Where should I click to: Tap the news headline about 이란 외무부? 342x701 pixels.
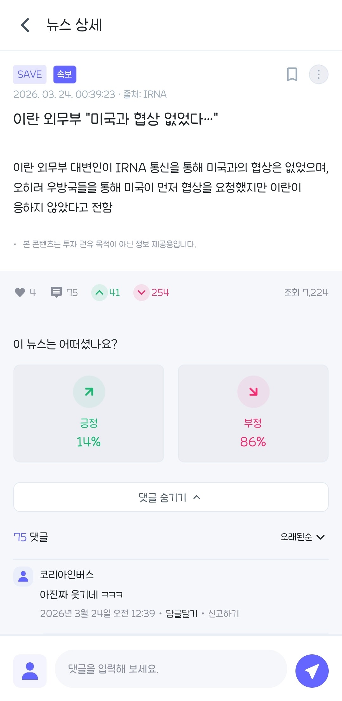coord(116,119)
